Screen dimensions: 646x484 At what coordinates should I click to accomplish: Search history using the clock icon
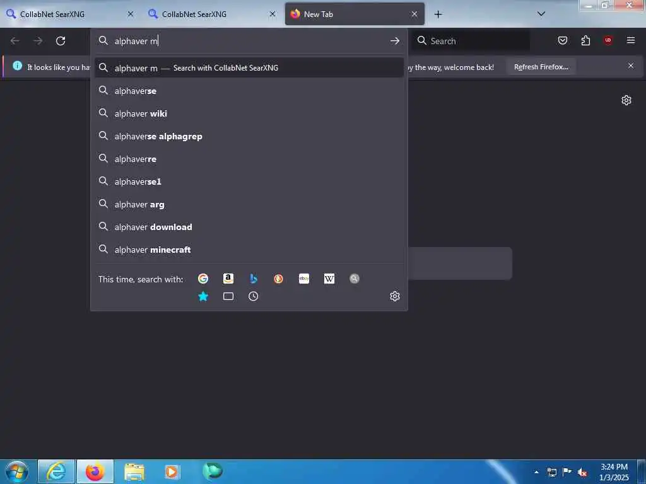pyautogui.click(x=254, y=296)
